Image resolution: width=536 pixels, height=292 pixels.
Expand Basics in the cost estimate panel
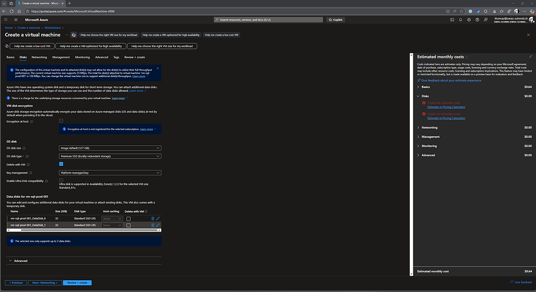(x=475, y=87)
